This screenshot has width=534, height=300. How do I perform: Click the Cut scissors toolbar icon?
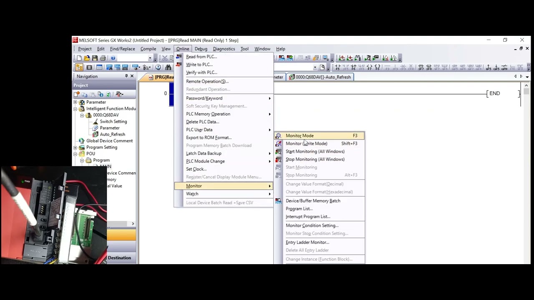tap(165, 58)
